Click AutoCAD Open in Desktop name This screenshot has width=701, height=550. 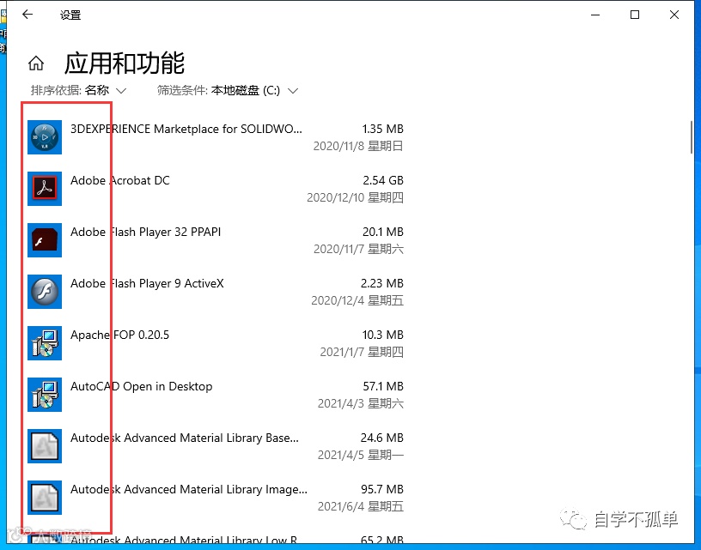(x=141, y=386)
